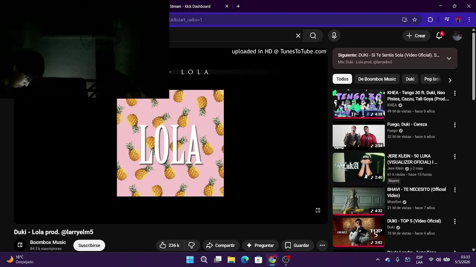Show hidden system tray icons
Image resolution: width=476 pixels, height=267 pixels.
click(378, 260)
